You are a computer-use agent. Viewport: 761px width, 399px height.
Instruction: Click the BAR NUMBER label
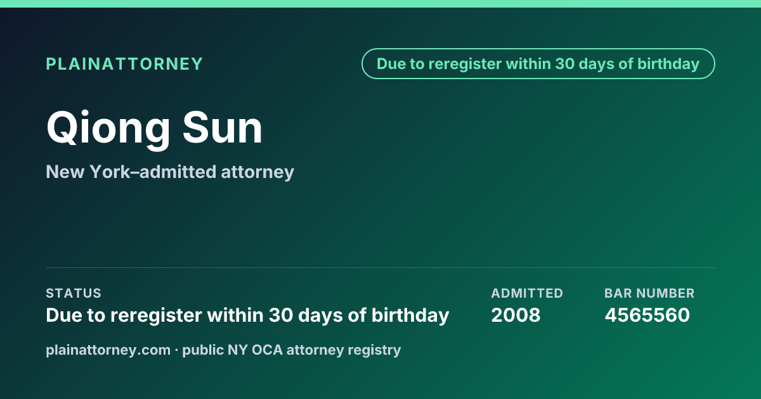pos(649,293)
